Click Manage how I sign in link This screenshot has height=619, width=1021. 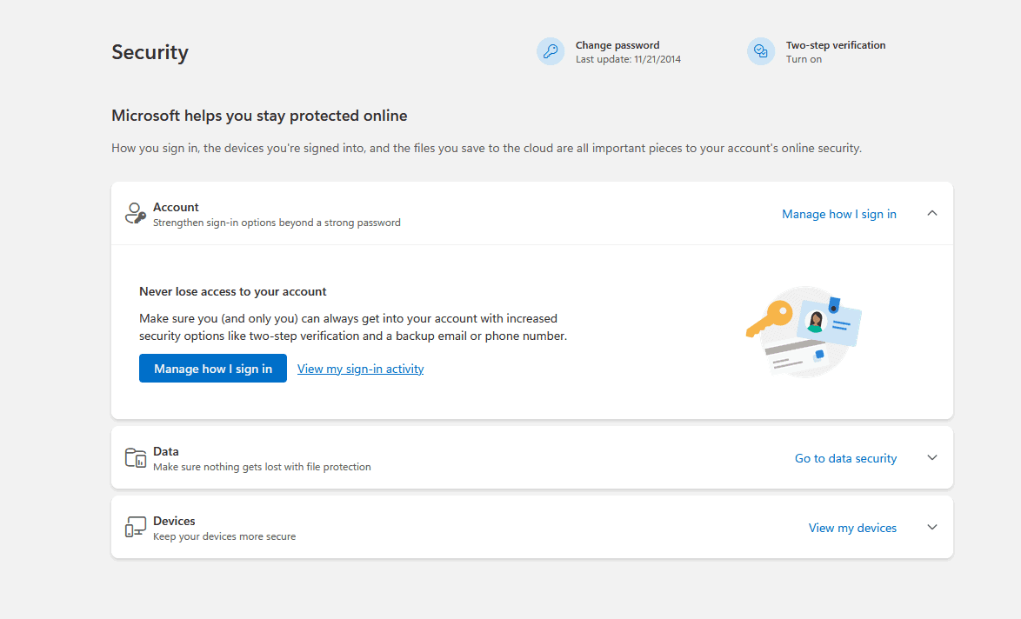tap(838, 214)
